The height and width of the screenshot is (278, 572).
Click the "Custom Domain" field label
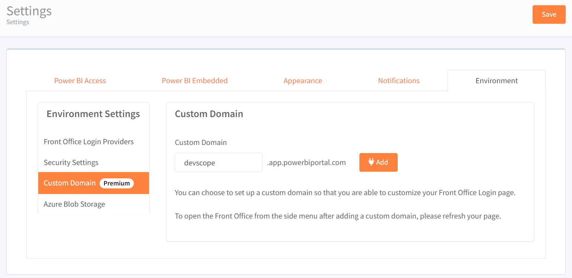(201, 142)
